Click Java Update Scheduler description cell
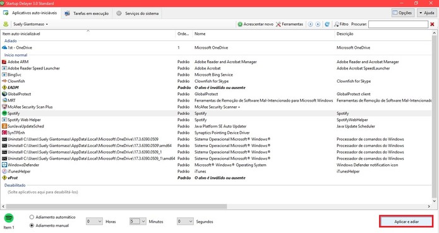This screenshot has width=439, height=233. (356, 126)
